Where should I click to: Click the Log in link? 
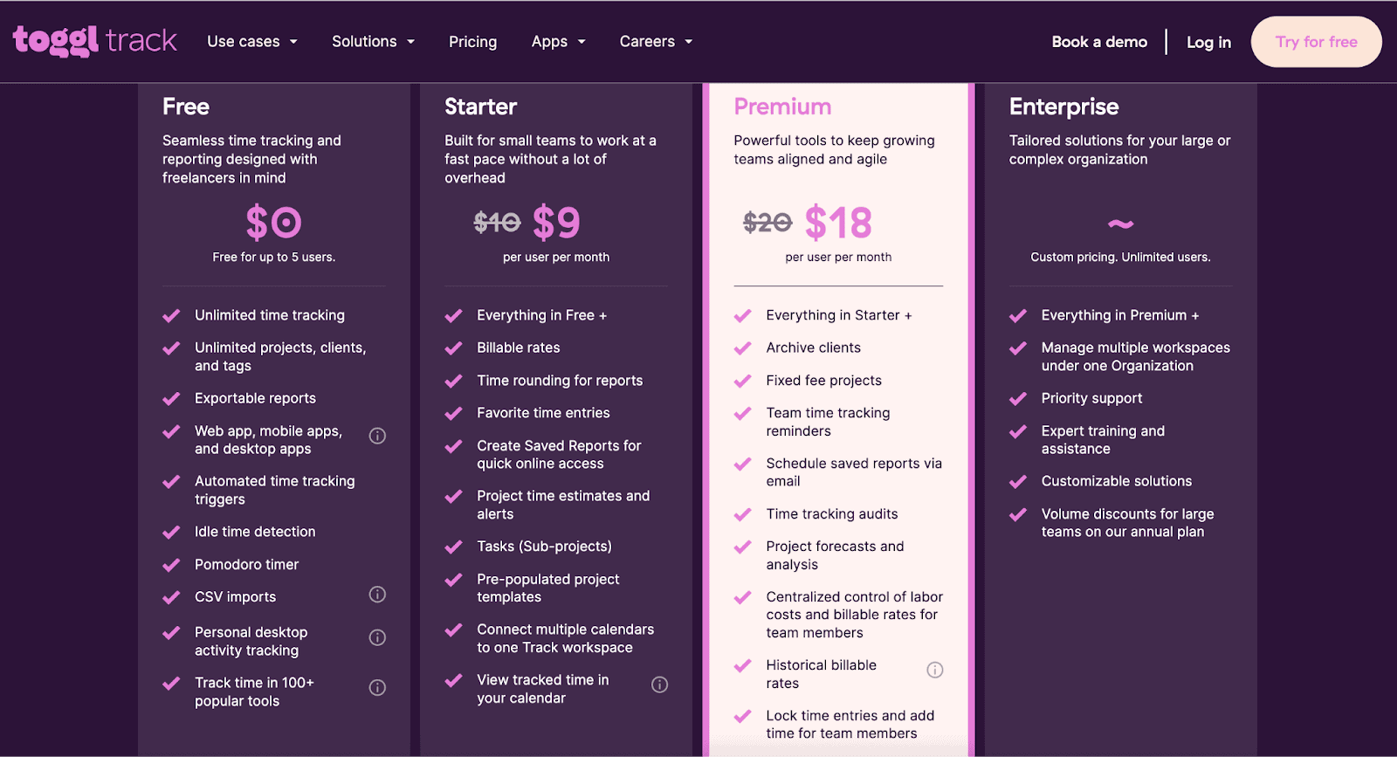[x=1208, y=42]
